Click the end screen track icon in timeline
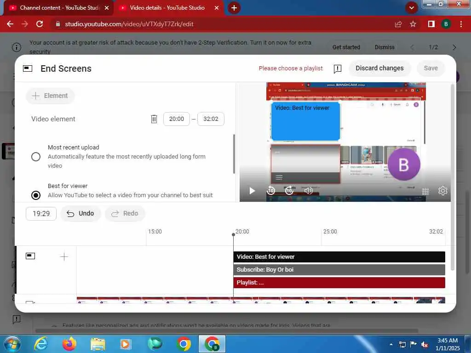This screenshot has height=353, width=471. [30, 256]
